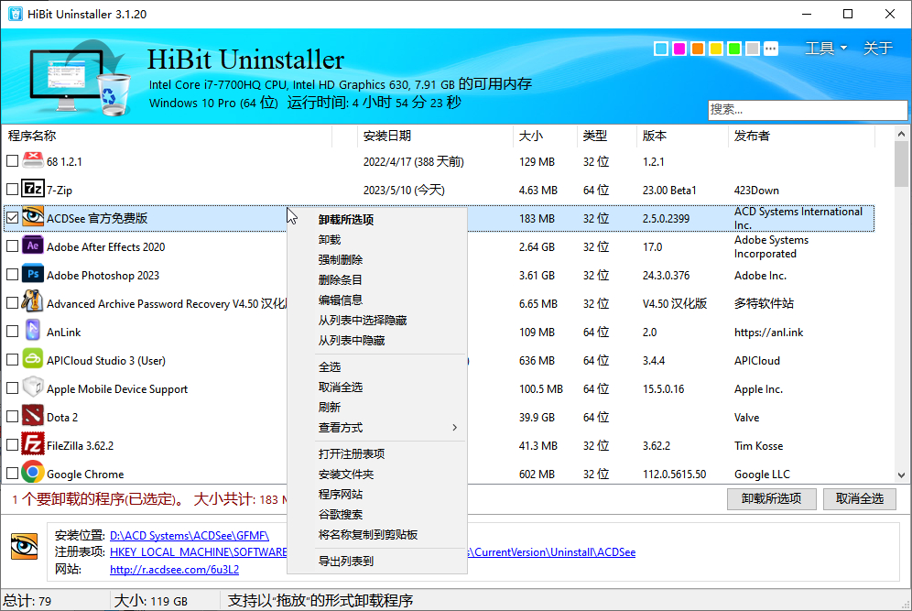
Task: Sort by 程序名称 column header
Action: [168, 136]
